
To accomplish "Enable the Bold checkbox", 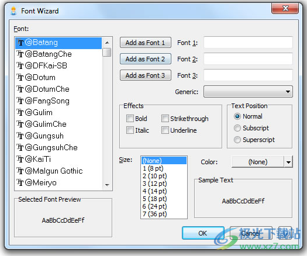I will coord(130,119).
